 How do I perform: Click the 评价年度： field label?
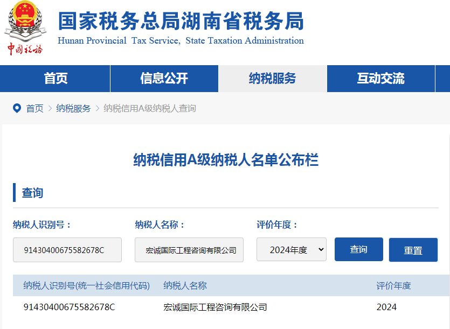pyautogui.click(x=277, y=225)
